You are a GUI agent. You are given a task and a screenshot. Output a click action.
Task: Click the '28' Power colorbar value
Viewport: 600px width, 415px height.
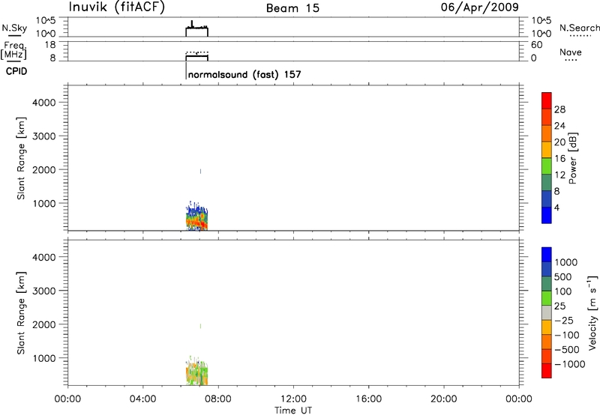coord(559,109)
